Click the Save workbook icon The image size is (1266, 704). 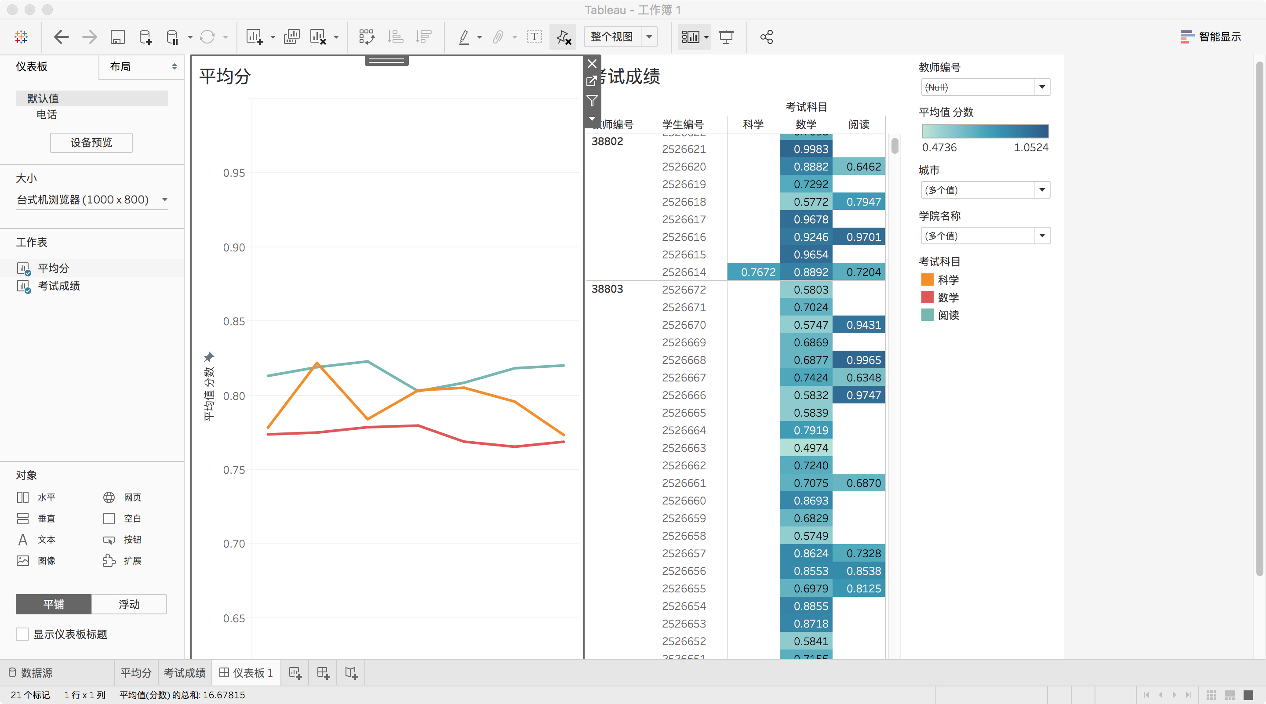[x=117, y=37]
